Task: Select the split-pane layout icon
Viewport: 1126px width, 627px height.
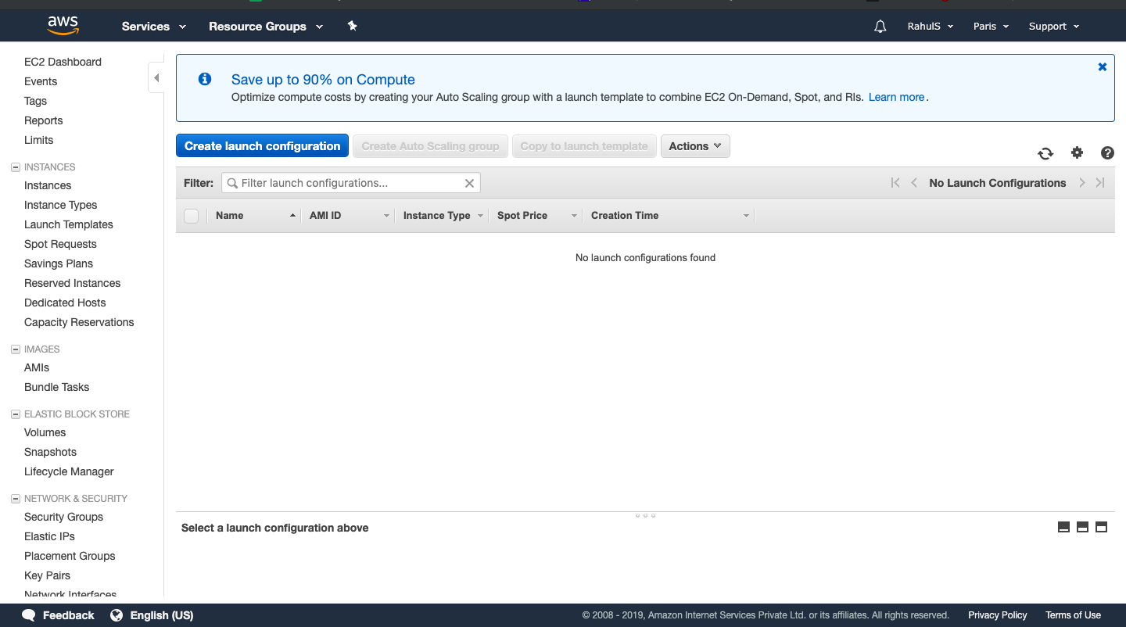Action: 1082,527
